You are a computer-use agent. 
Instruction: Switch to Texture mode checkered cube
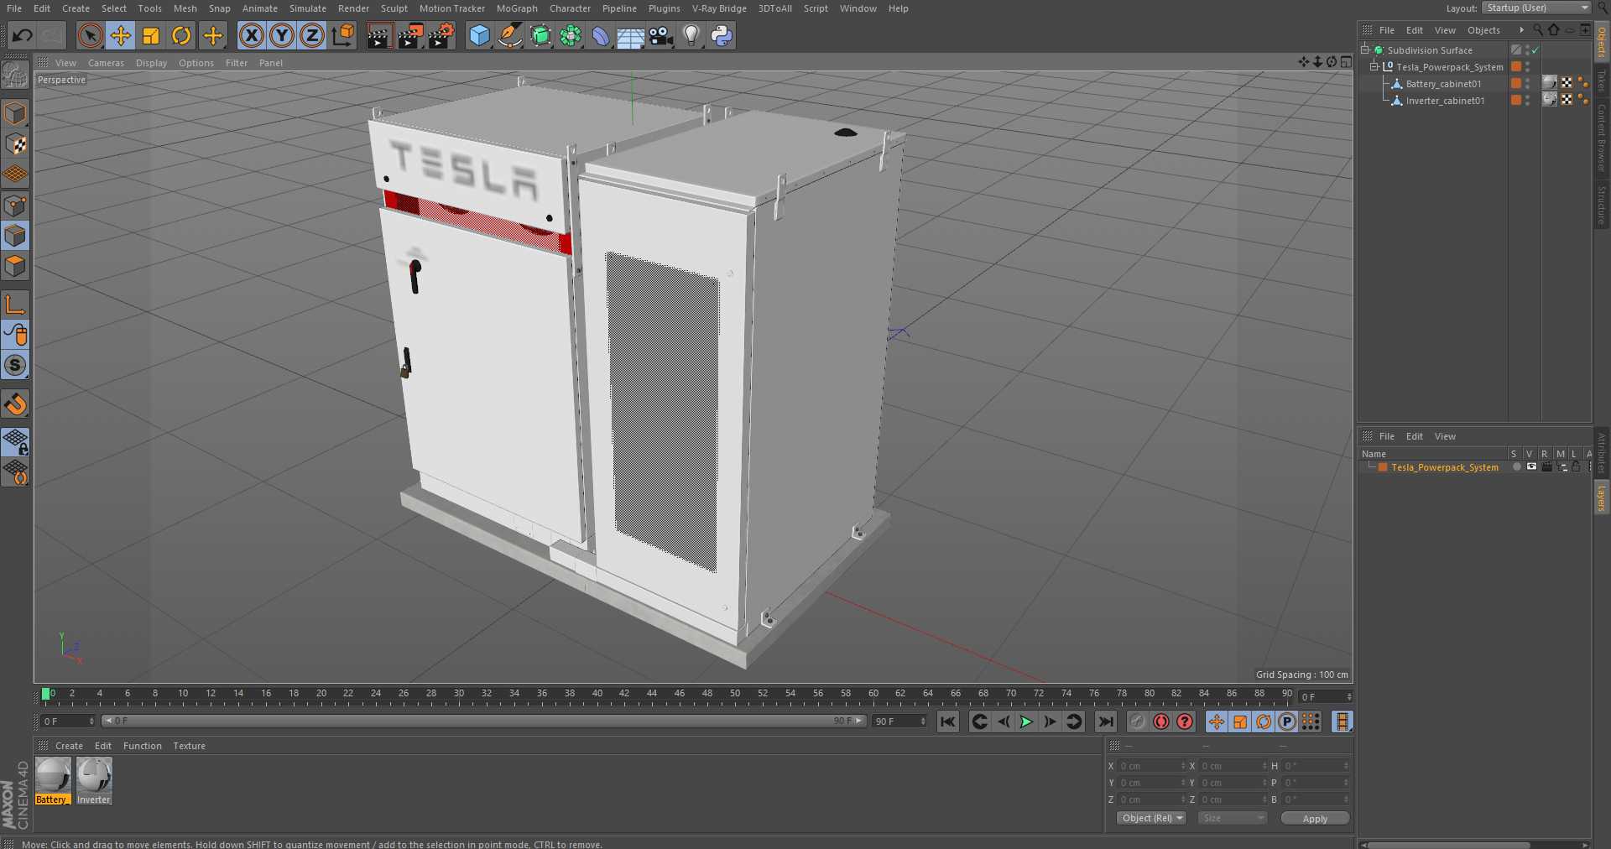pos(15,143)
